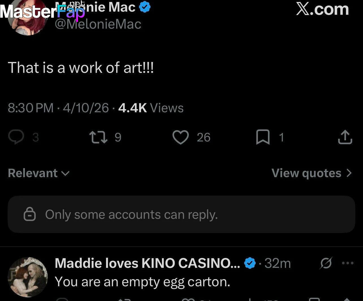This screenshot has width=363, height=301.
Task: Bookmark the post with the bookmark icon
Action: (263, 137)
